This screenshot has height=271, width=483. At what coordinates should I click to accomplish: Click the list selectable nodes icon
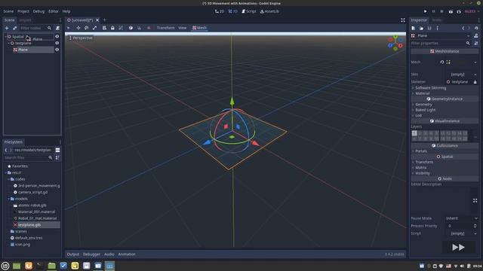pos(104,28)
